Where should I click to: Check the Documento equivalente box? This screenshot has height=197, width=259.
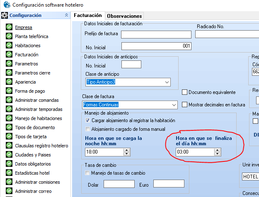185,92
